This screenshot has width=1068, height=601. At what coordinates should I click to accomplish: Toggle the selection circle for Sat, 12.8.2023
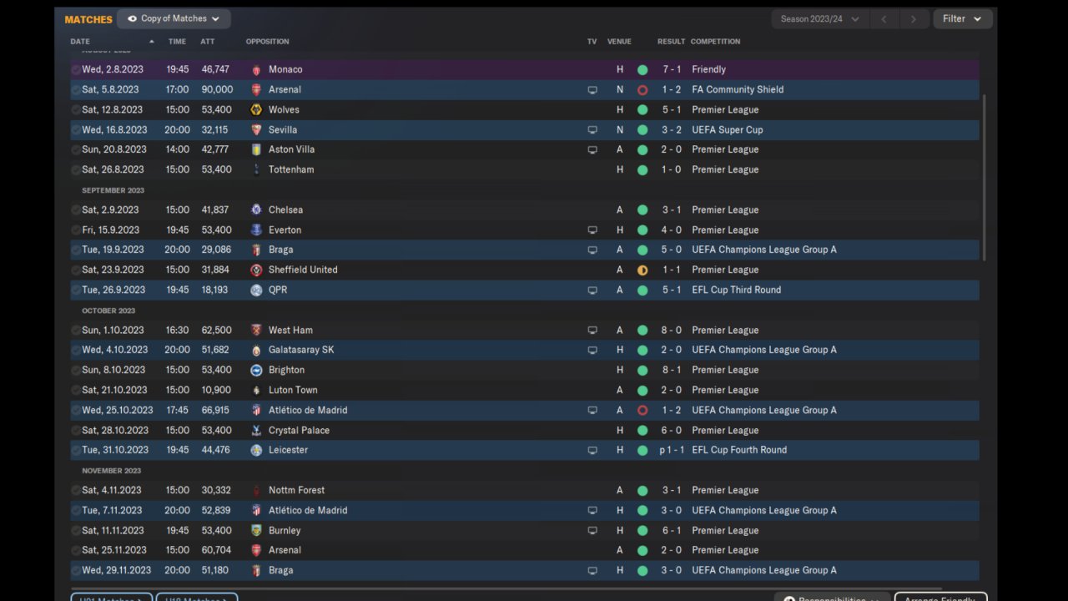tap(76, 109)
